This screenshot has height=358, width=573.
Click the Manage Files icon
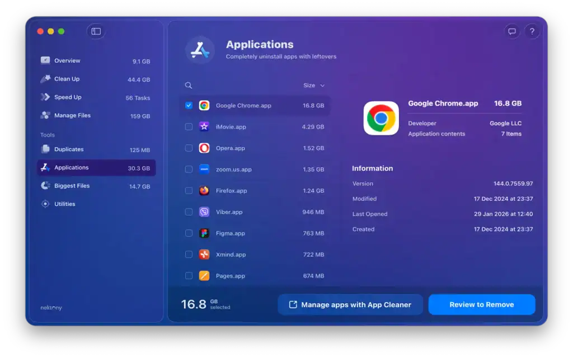(x=45, y=115)
